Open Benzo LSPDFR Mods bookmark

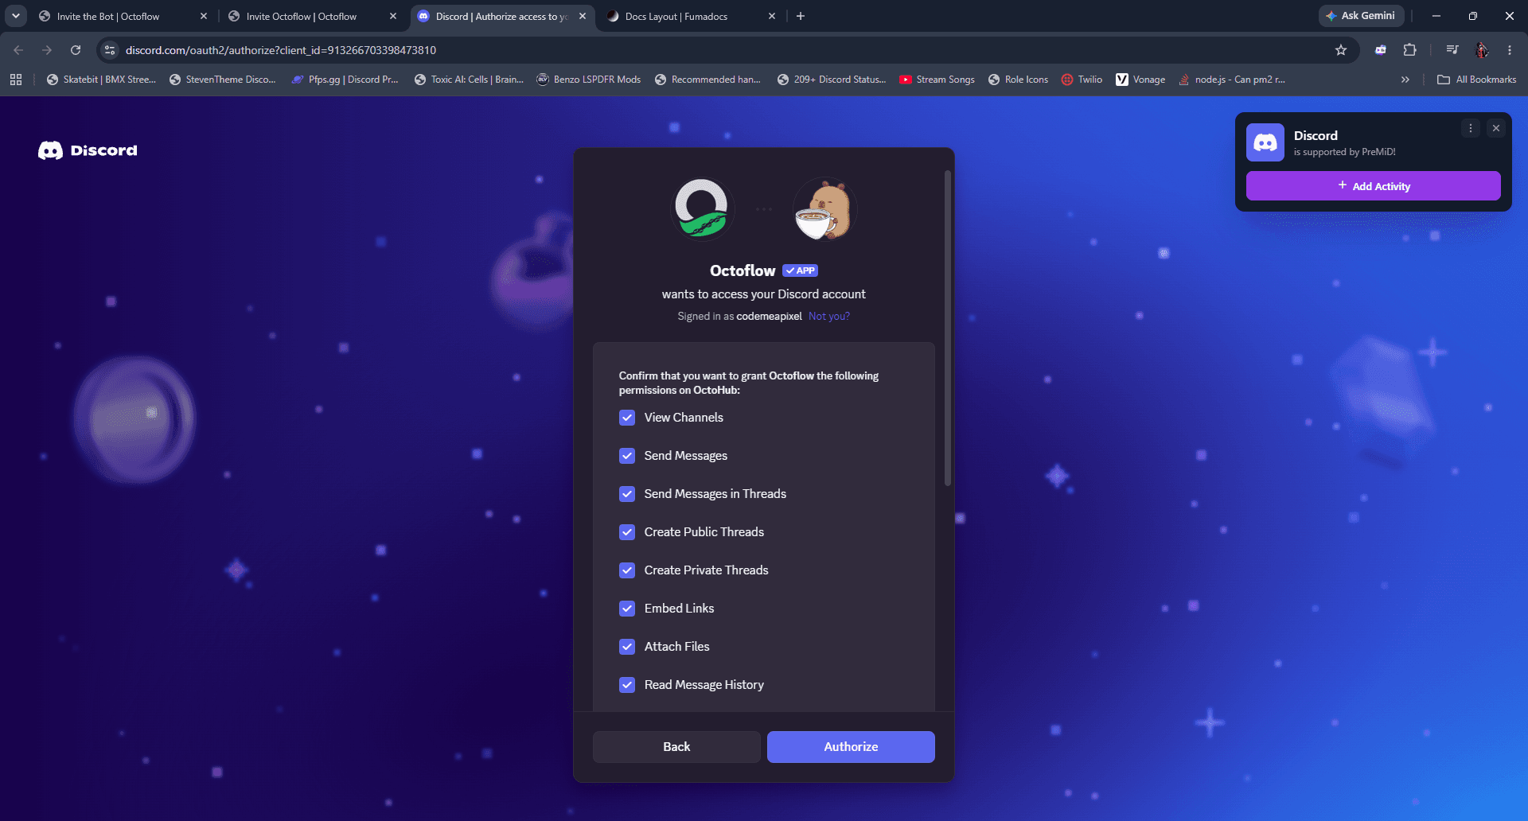[x=589, y=80]
